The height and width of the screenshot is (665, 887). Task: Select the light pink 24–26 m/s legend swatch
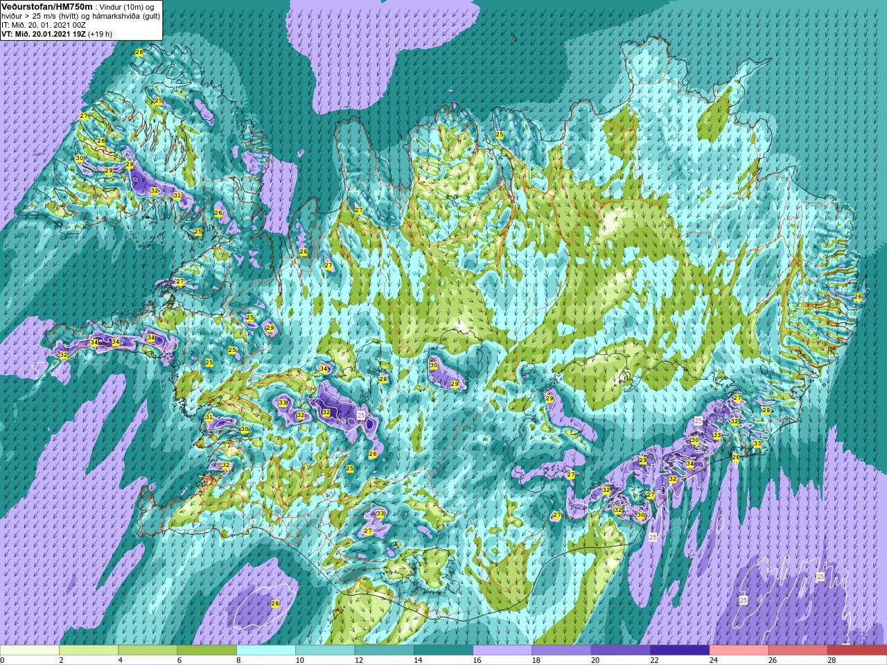click(739, 650)
